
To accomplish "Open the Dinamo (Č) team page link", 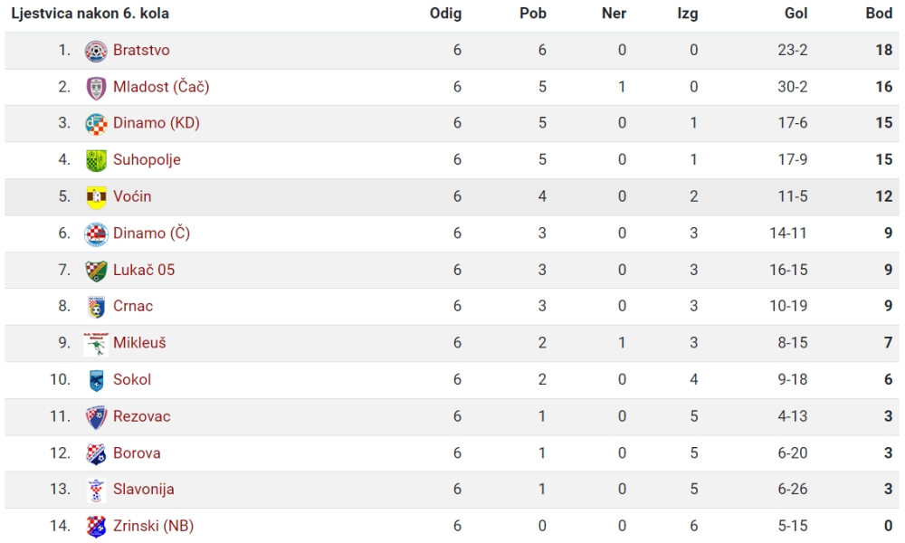I will coord(151,233).
